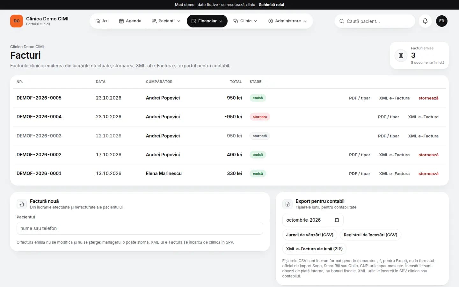Click stornează for invoice DEMOF-2026-0005

tap(428, 98)
